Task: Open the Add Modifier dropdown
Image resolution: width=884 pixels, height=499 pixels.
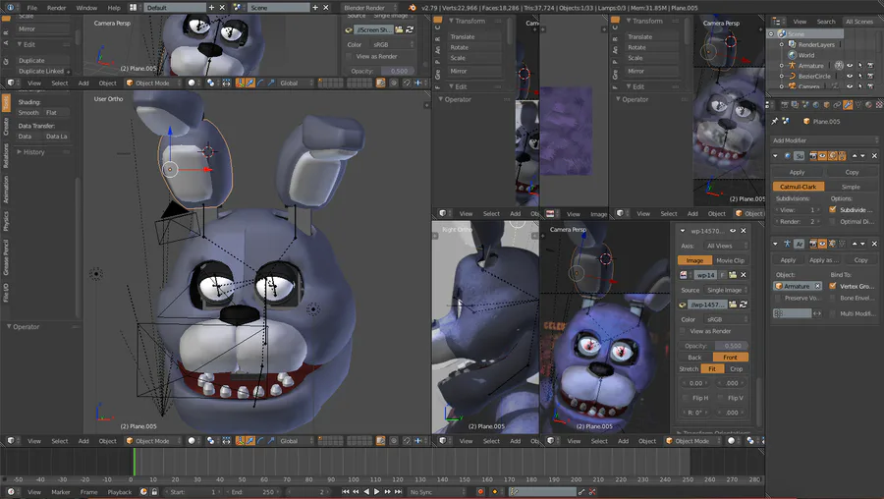Action: click(x=825, y=140)
